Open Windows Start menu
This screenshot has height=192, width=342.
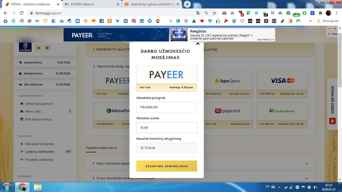pyautogui.click(x=6, y=187)
